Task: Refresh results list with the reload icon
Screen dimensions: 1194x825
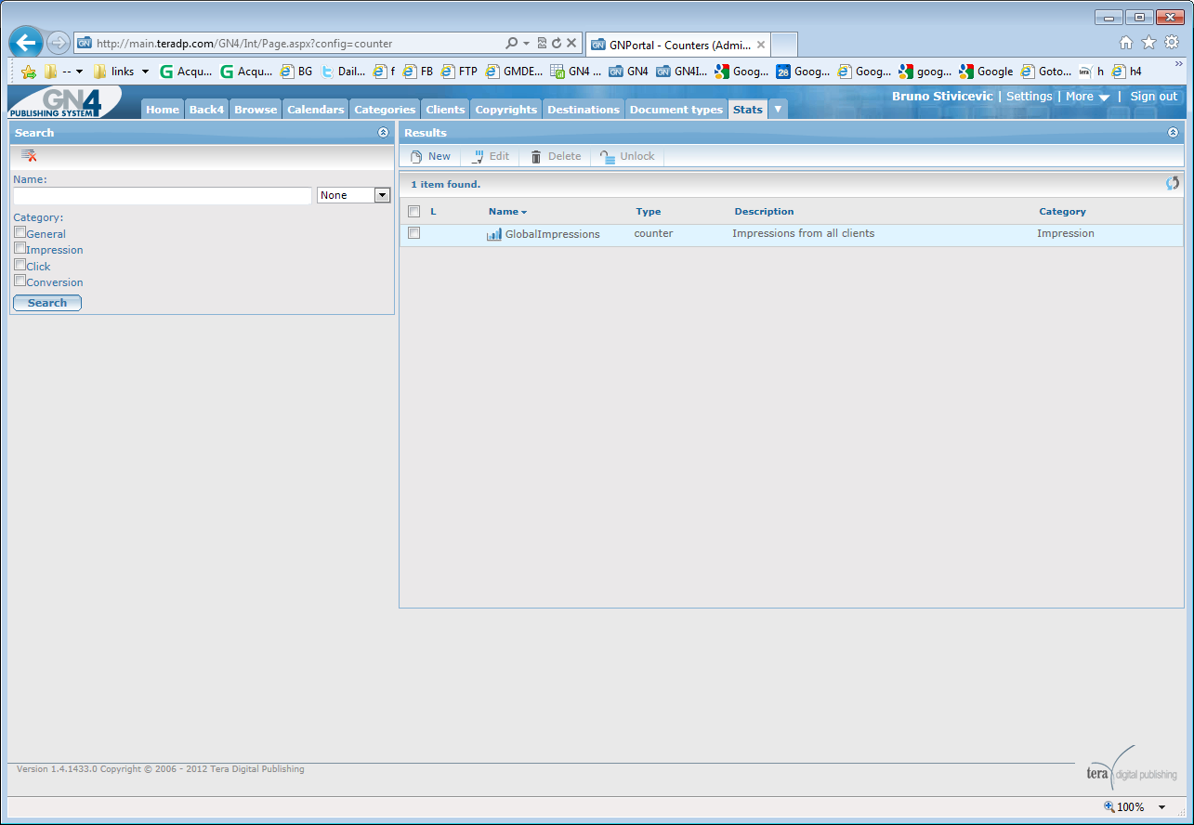Action: tap(1173, 184)
